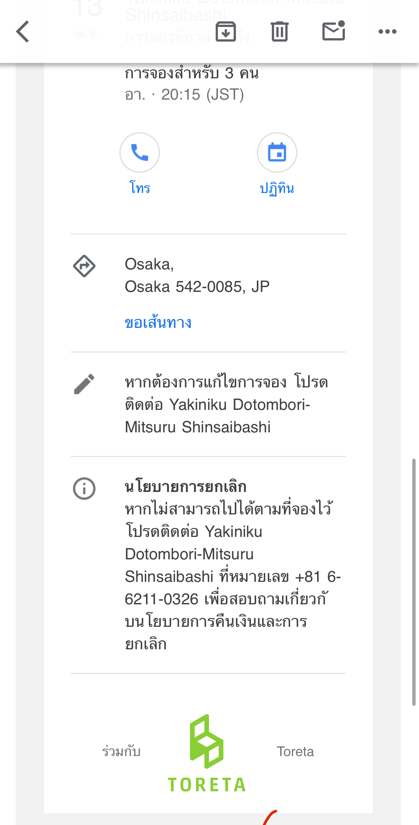Click the vertical scrollbar on right edge
Image resolution: width=419 pixels, height=825 pixels.
[x=414, y=582]
